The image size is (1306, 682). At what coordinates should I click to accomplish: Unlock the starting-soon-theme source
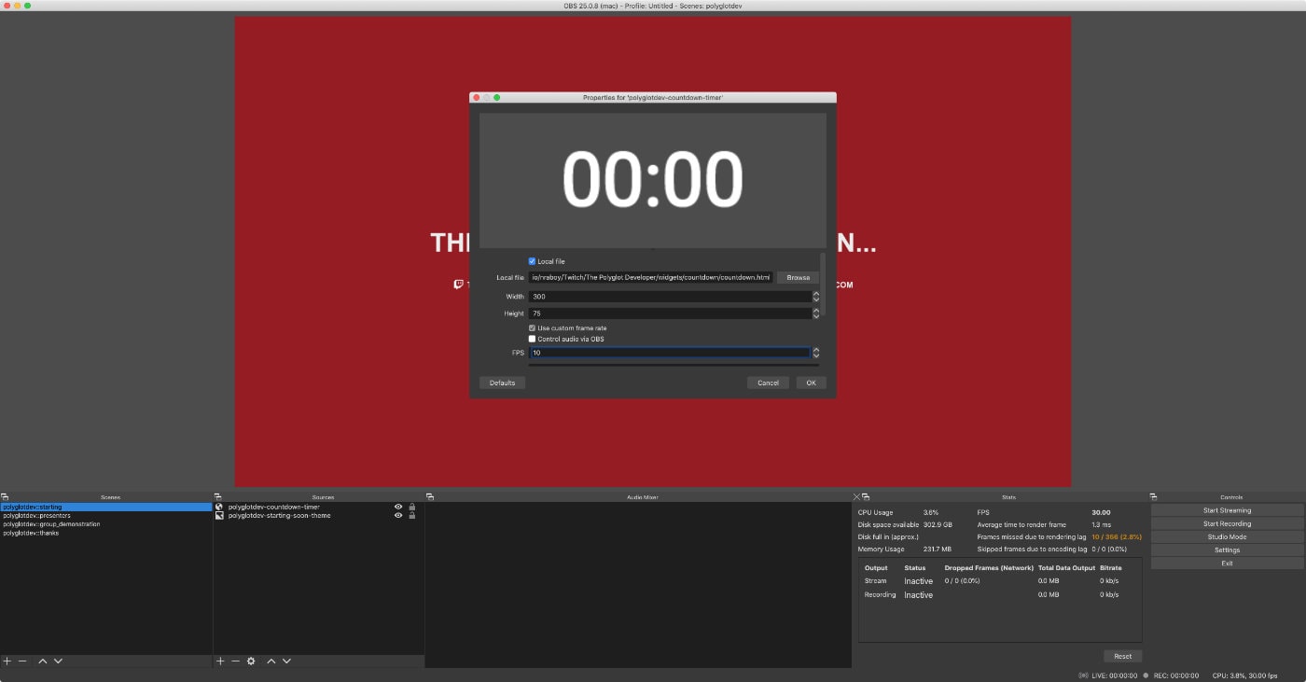pos(411,516)
